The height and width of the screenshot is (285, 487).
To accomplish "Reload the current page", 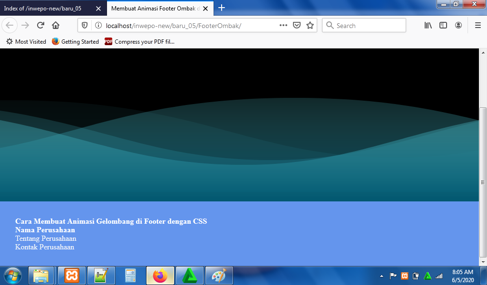I will point(40,26).
